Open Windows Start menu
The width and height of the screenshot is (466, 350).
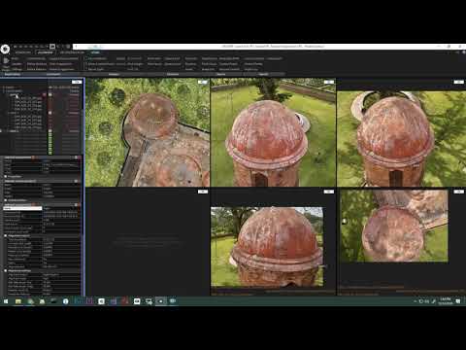[x=6, y=301]
